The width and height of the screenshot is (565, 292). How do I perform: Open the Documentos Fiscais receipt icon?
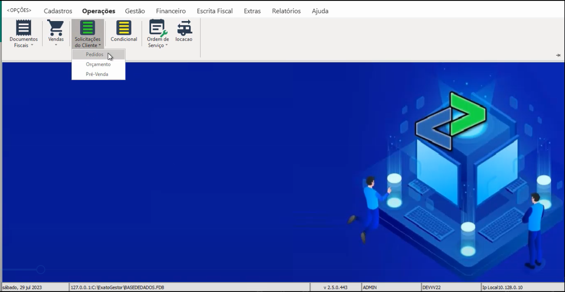pyautogui.click(x=23, y=28)
